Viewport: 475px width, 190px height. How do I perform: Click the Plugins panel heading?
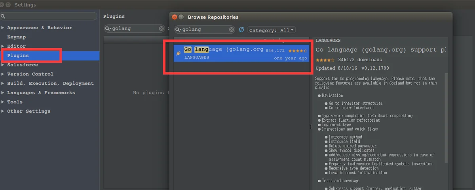coord(114,17)
